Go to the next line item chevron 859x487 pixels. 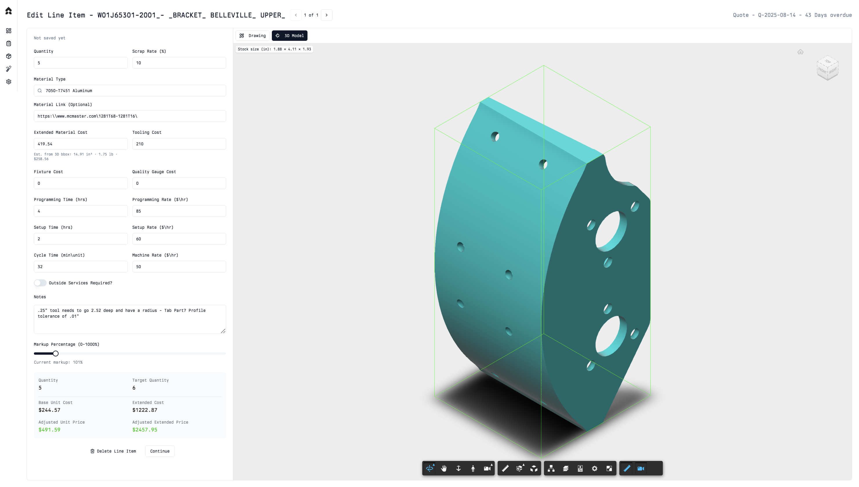(x=327, y=15)
